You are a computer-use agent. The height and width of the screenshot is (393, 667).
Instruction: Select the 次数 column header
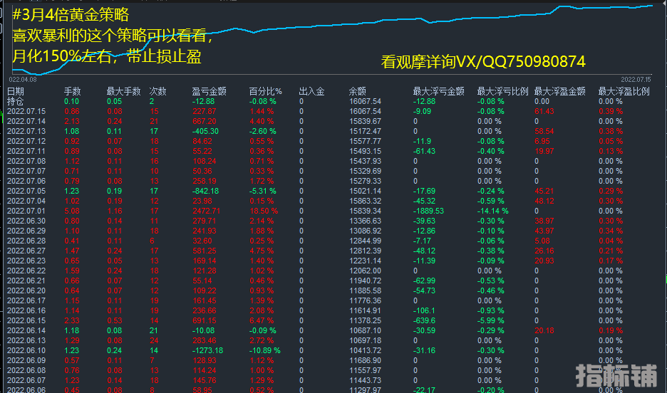coord(157,91)
